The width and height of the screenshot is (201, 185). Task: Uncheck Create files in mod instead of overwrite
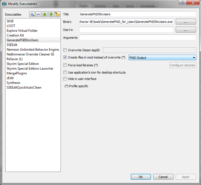click(65, 57)
